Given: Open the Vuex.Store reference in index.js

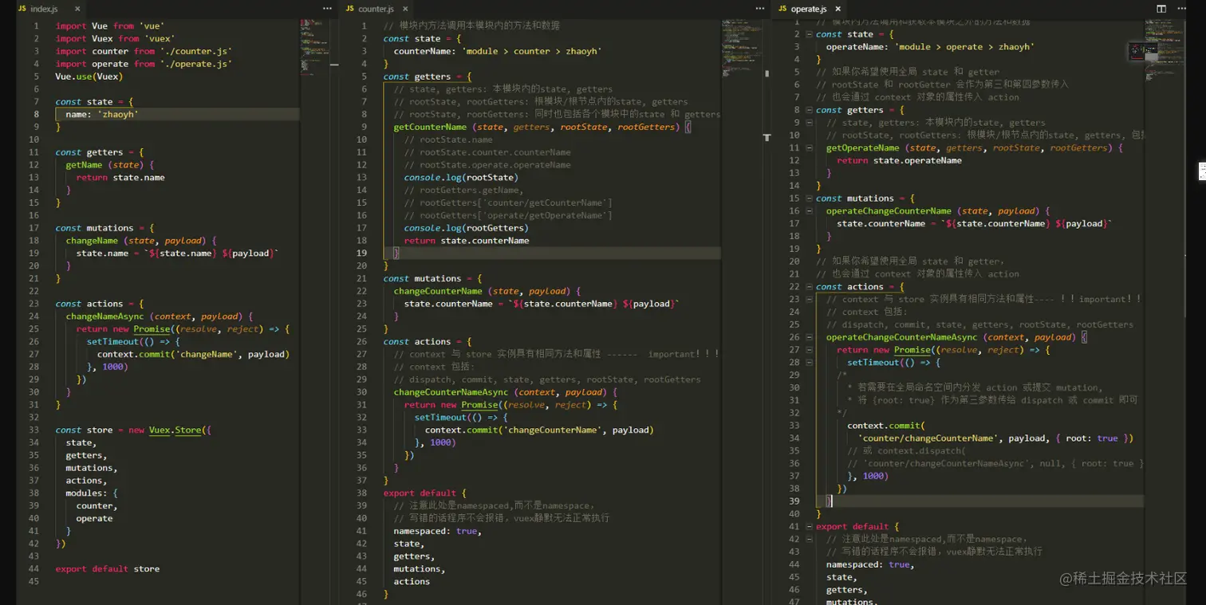Looking at the screenshot, I should 175,430.
